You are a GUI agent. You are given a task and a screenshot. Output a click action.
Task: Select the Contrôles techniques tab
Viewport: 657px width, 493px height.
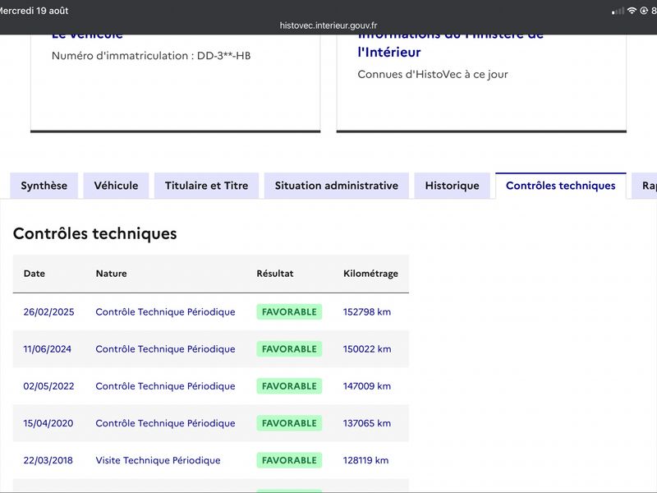(561, 186)
